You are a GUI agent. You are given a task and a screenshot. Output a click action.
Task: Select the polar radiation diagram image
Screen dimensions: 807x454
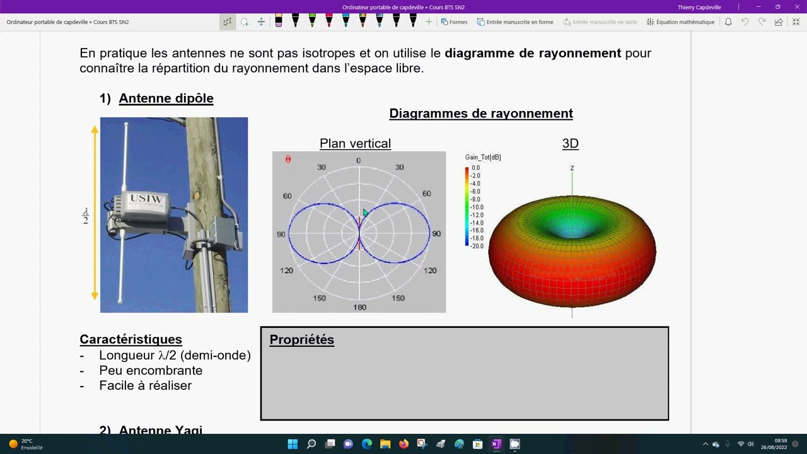click(x=359, y=232)
